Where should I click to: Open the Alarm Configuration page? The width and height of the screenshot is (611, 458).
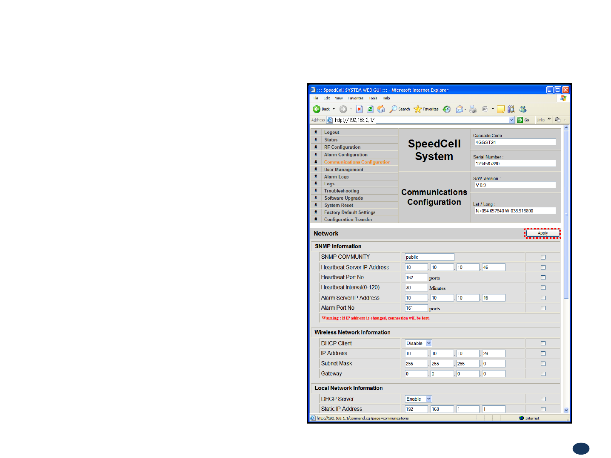[x=345, y=155]
